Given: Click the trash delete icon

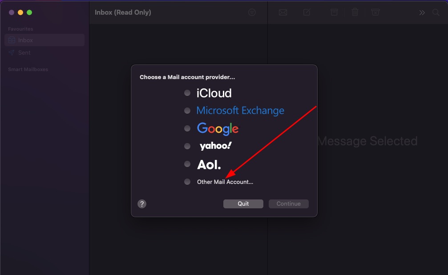Looking at the screenshot, I should (355, 12).
